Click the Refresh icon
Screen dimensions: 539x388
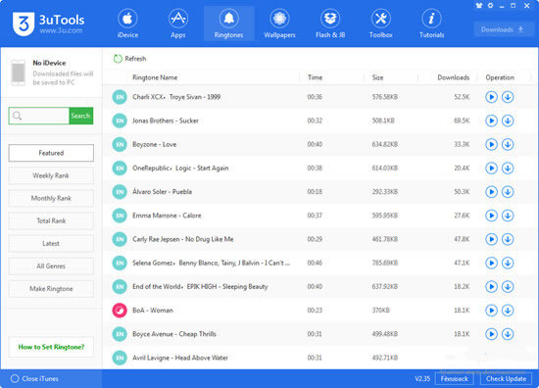(x=118, y=59)
